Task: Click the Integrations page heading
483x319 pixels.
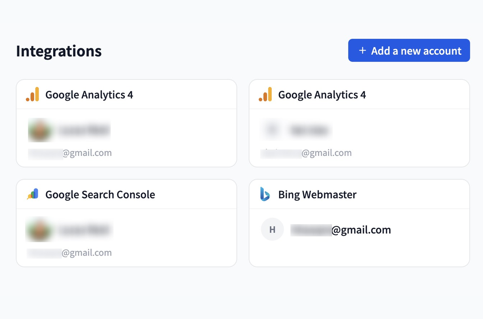Action: click(59, 51)
